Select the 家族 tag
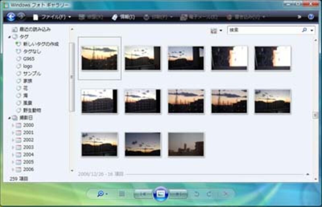The image size is (322, 207). pos(24,81)
